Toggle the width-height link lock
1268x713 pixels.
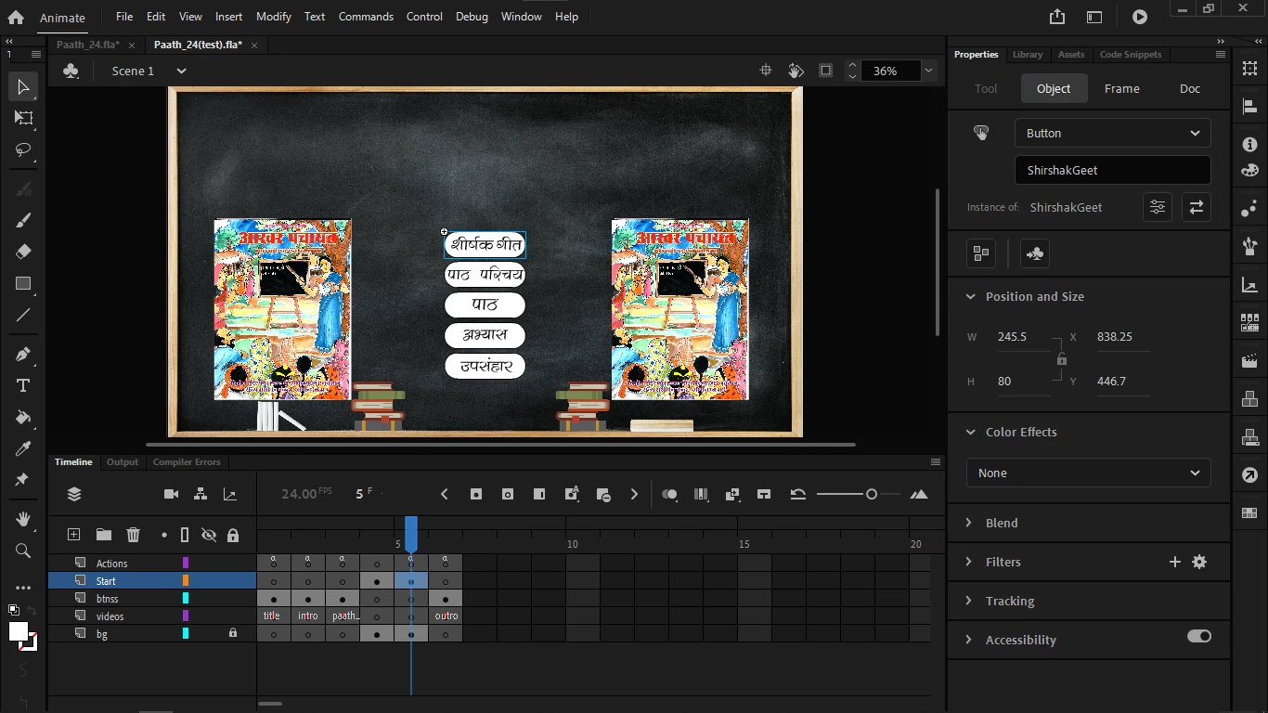click(1062, 359)
